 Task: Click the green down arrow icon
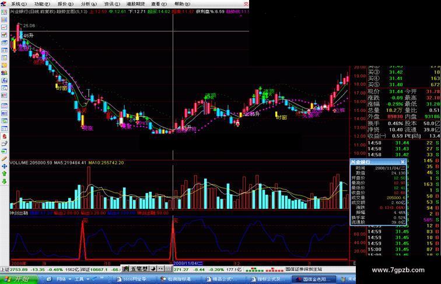pyautogui.click(x=4, y=181)
